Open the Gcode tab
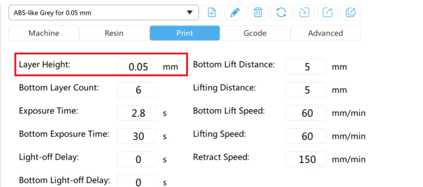The image size is (423, 187). pos(255,33)
